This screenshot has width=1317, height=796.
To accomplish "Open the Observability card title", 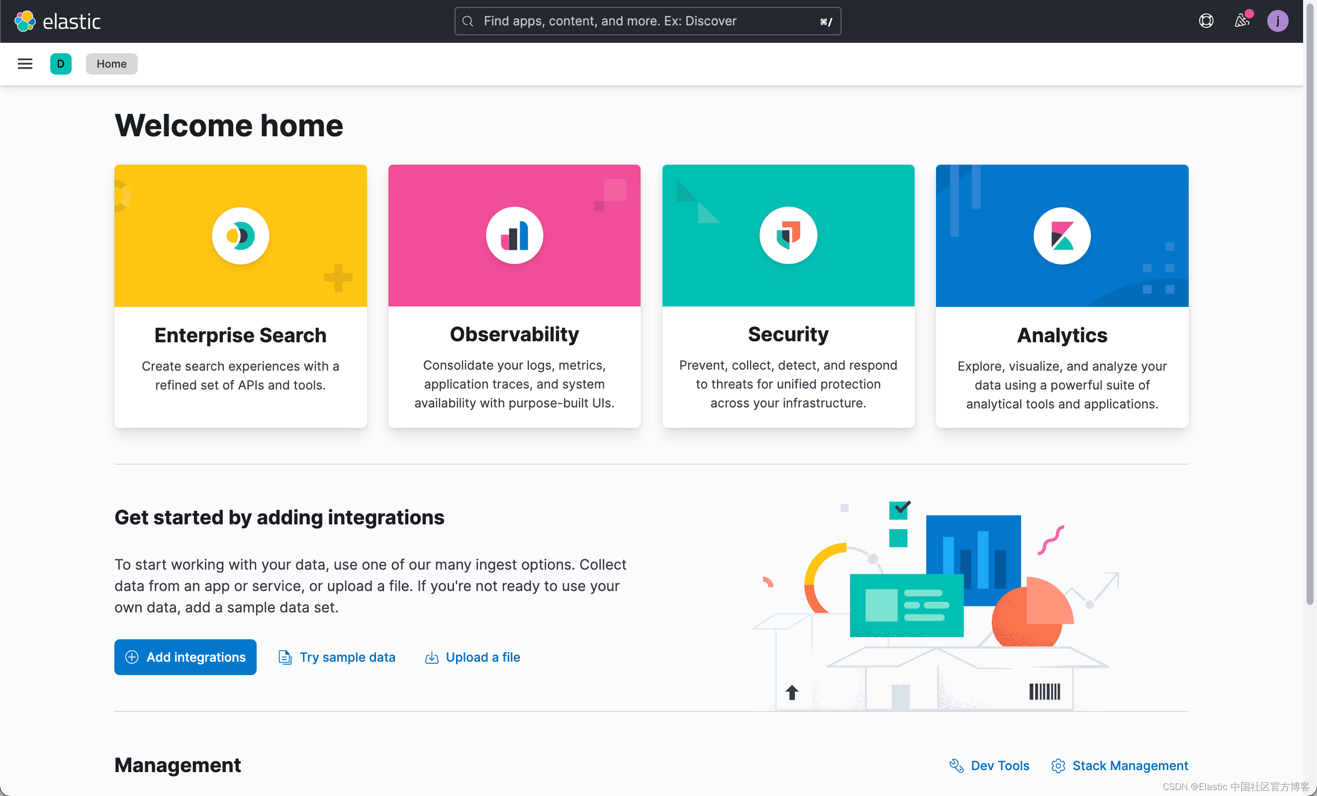I will pos(514,334).
